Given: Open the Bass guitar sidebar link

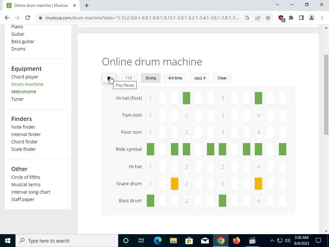Looking at the screenshot, I should (23, 41).
